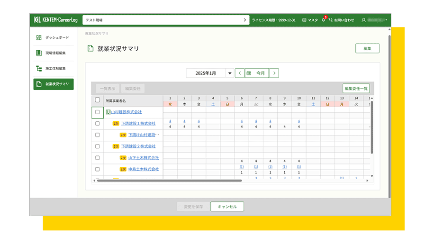Tick the checkbox for 下請建設１株式会社

pos(98,124)
